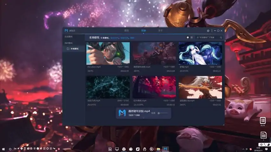Open the 关于 tab
271x152 pixels.
(x=160, y=30)
